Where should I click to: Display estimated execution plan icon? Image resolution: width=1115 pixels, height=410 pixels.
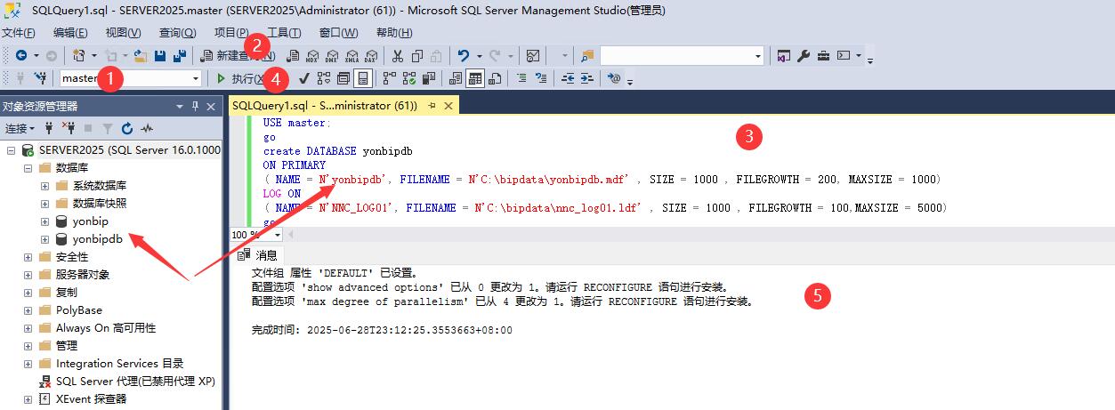(323, 78)
